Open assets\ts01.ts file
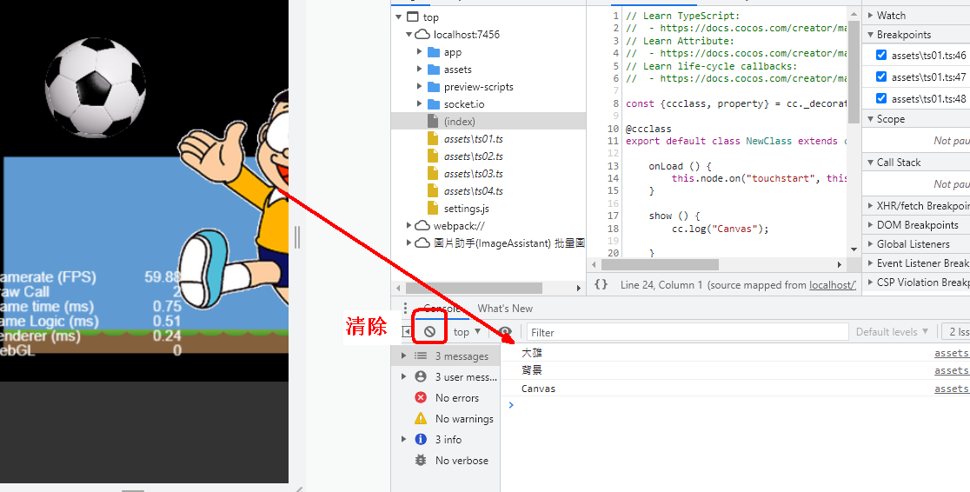 (473, 138)
